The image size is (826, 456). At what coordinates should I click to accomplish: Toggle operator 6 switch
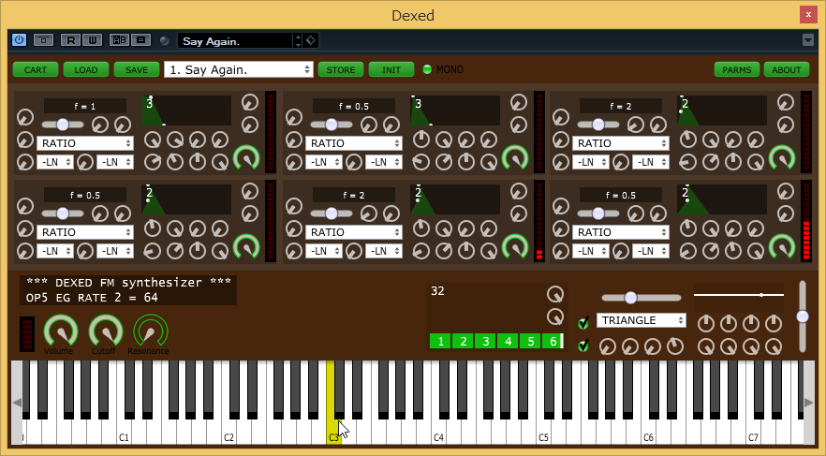pyautogui.click(x=553, y=341)
